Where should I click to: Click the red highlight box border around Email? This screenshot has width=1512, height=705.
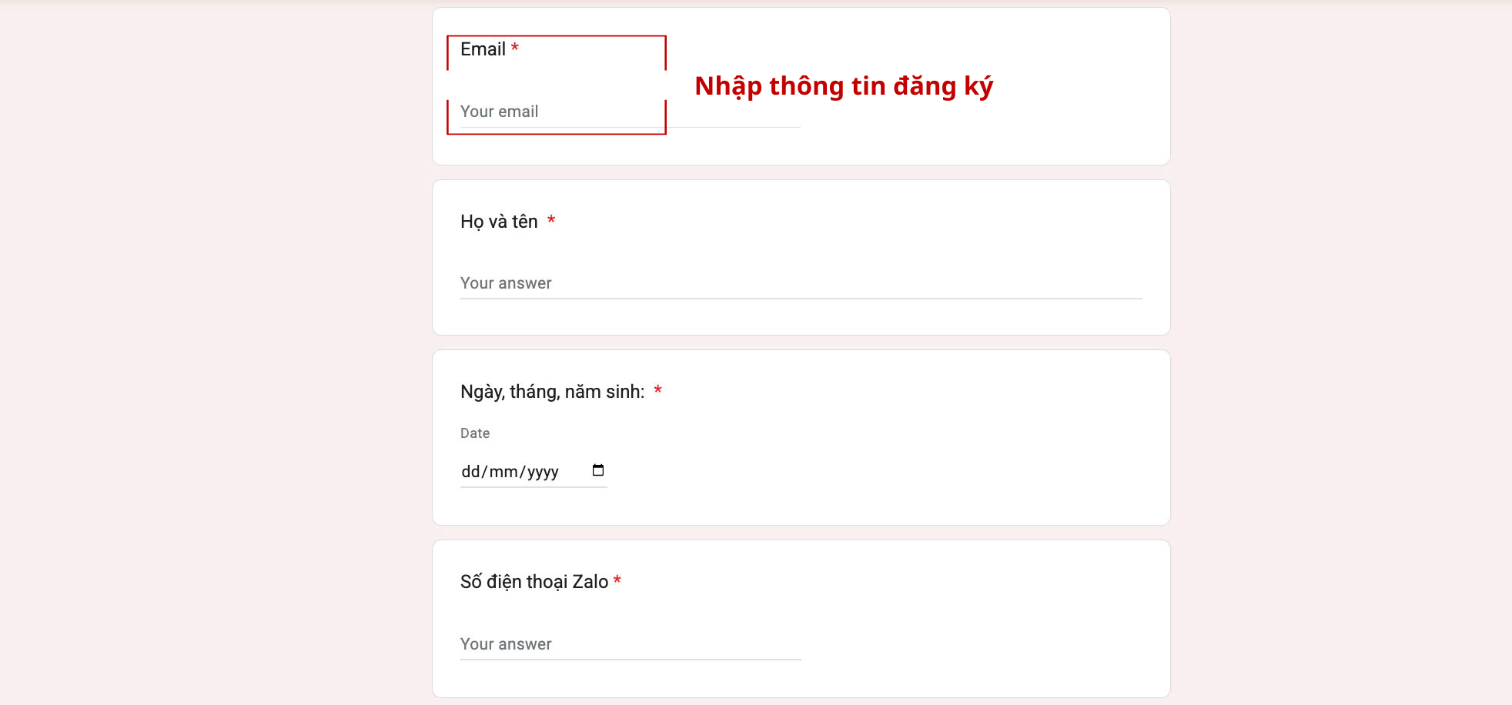tap(556, 36)
